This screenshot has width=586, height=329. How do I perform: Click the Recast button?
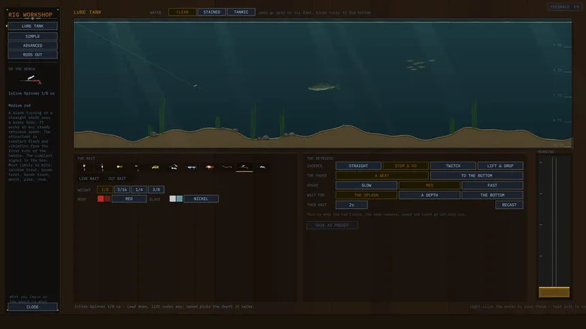[510, 205]
